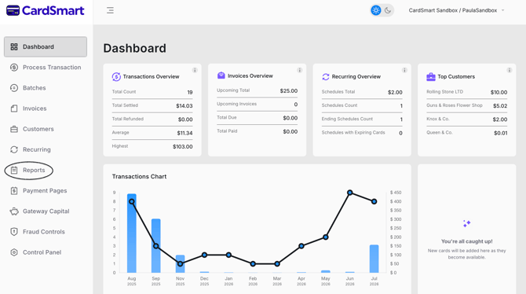Open CardSmart Sandbox / PaulaSandbox account dropdown
526x294 pixels.
(x=456, y=10)
